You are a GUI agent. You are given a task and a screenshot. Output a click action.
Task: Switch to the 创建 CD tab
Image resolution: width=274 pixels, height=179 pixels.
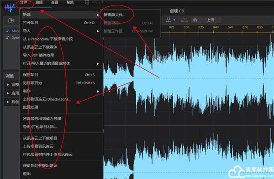pos(177,11)
